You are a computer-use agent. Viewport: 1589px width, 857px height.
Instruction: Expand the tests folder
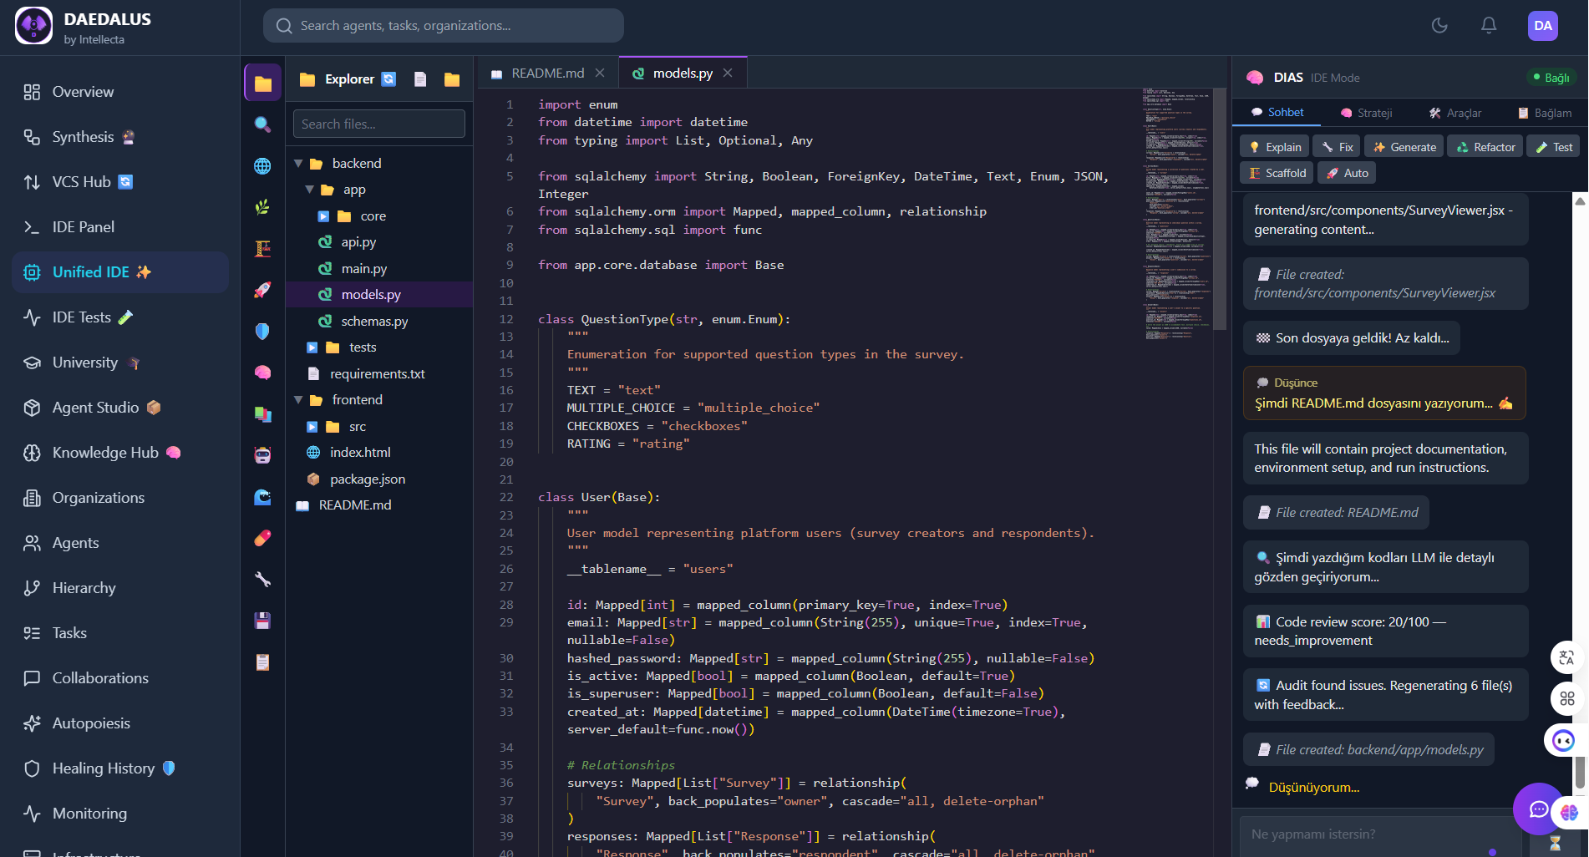coord(312,347)
